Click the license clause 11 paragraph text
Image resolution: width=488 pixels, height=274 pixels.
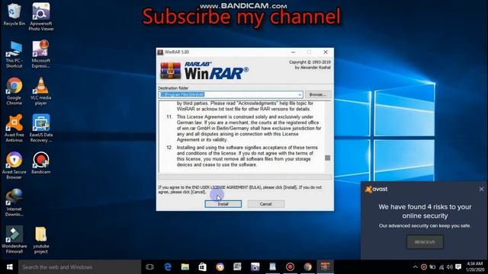(249, 128)
